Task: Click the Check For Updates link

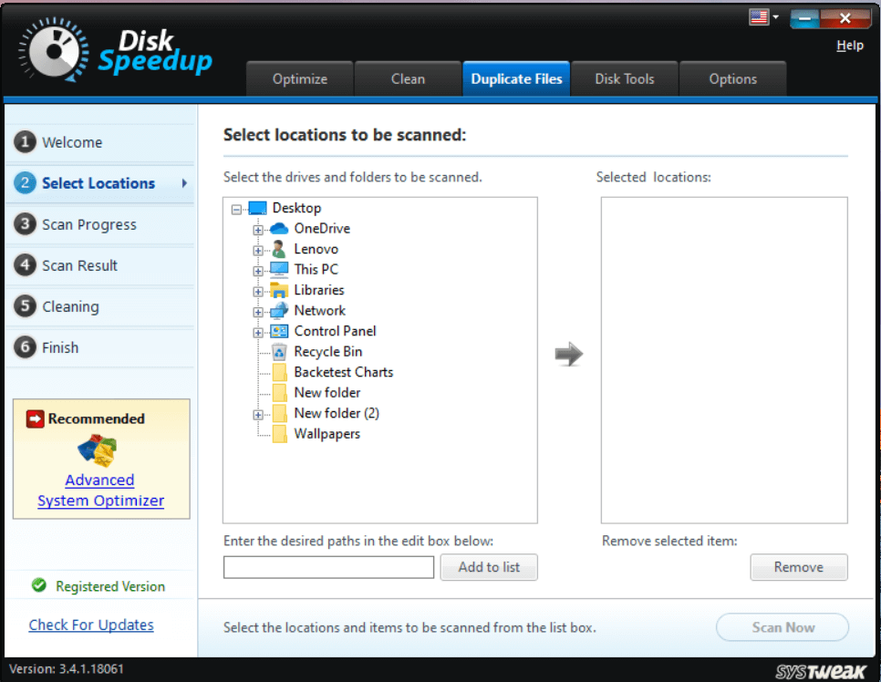Action: [91, 625]
